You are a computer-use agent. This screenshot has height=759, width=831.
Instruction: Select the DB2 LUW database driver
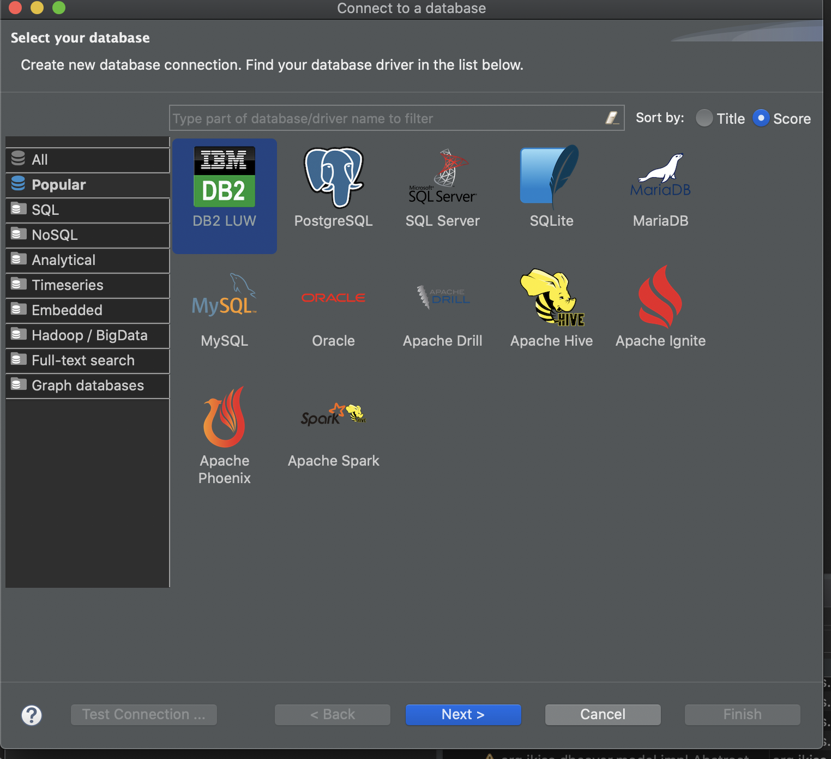pos(224,196)
